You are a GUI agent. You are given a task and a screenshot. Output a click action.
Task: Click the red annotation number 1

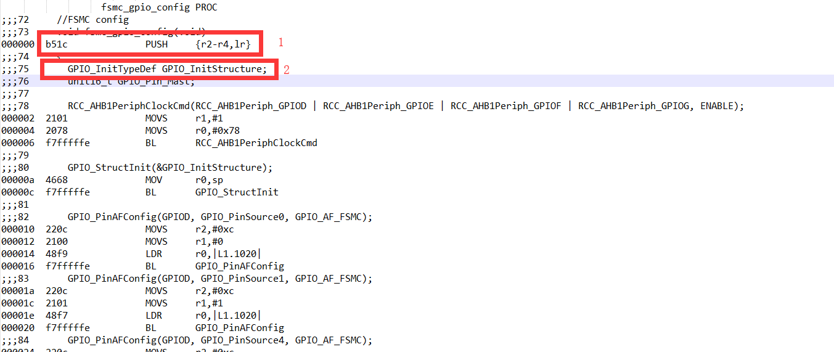click(281, 43)
